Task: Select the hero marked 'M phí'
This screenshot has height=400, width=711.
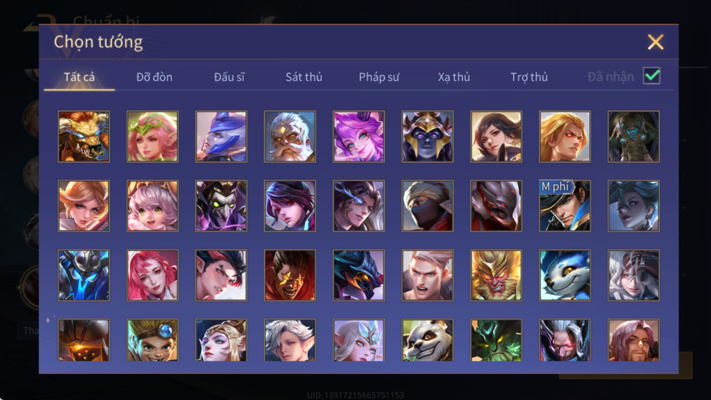Action: pos(565,206)
